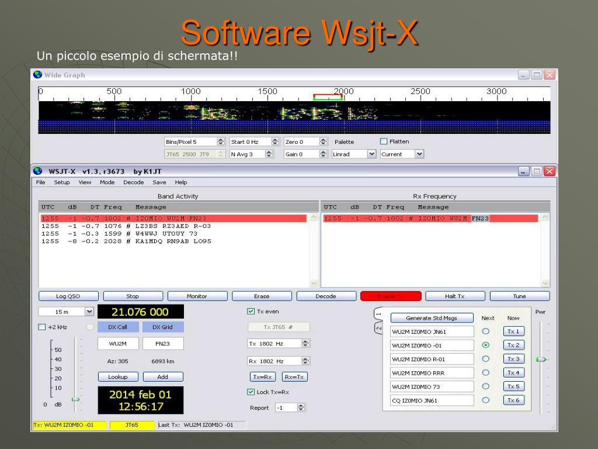Click the DX Call field containing WU2M
This screenshot has height=449, width=598.
[x=118, y=344]
